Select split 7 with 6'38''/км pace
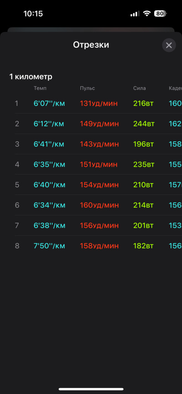The height and width of the screenshot is (394, 182). pos(98,225)
